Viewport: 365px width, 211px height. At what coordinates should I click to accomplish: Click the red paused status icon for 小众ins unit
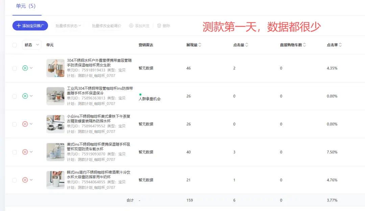click(x=25, y=124)
